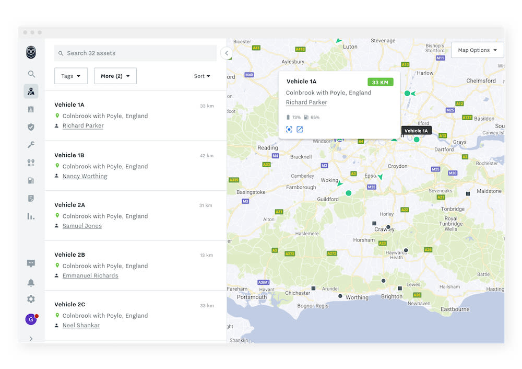Collapse the asset list panel

[226, 53]
